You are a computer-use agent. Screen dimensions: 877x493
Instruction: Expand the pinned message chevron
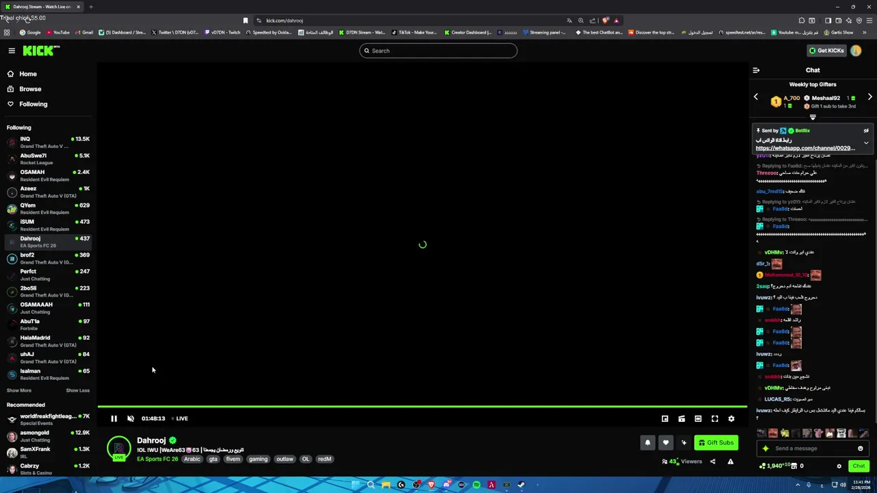866,143
